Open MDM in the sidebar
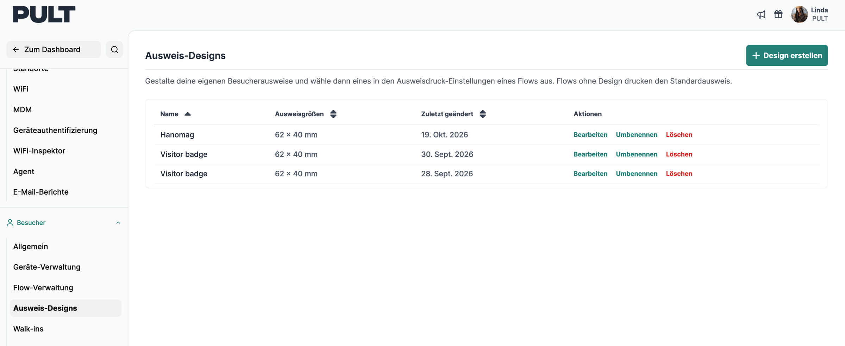 (23, 110)
